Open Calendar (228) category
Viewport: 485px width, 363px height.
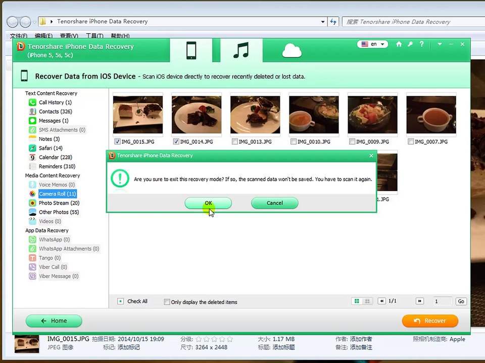[56, 157]
